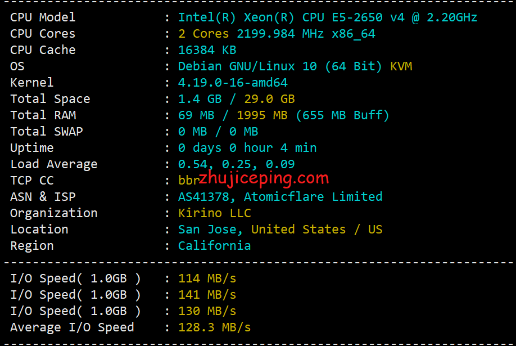Screen dimensions: 516x346
Task: Select the 141 MB/s I/O speed result
Action: [207, 295]
